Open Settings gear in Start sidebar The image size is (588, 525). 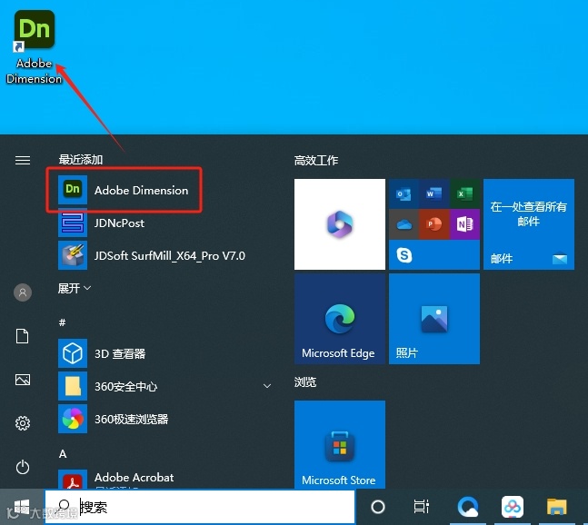click(23, 423)
